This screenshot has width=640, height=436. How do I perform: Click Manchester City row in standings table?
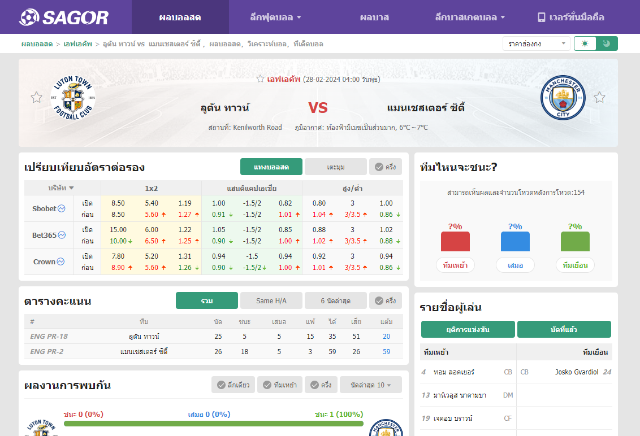coord(214,351)
